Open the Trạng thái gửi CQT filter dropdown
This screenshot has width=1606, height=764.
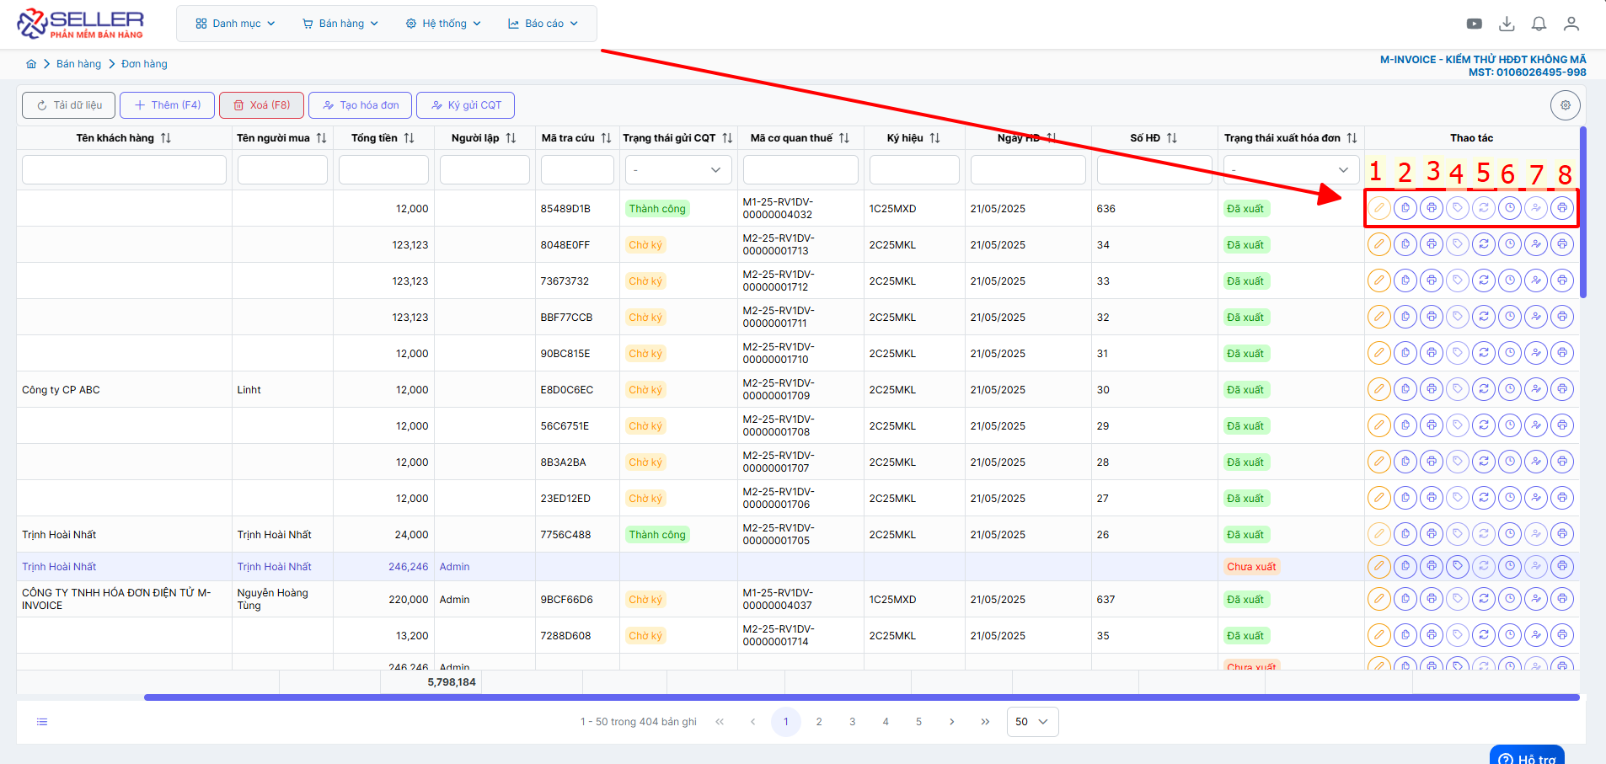click(x=678, y=170)
